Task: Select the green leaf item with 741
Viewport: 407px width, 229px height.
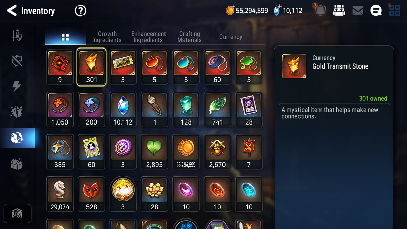Action: 217,110
